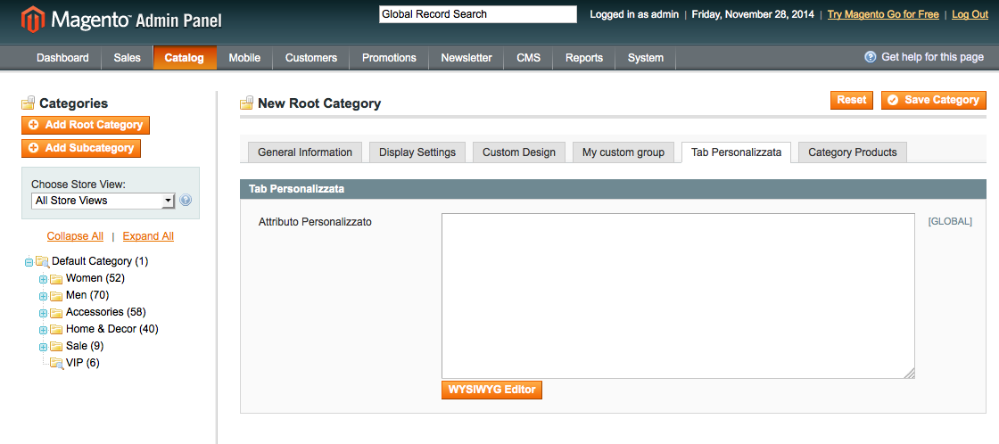Click the textarea resize grip corner
The width and height of the screenshot is (999, 444).
(911, 374)
